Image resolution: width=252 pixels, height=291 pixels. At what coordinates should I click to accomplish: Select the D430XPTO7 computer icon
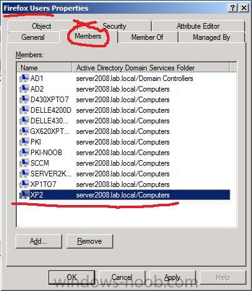click(24, 100)
